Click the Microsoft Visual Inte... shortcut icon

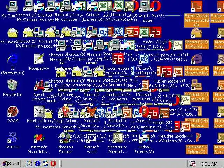click(39, 138)
